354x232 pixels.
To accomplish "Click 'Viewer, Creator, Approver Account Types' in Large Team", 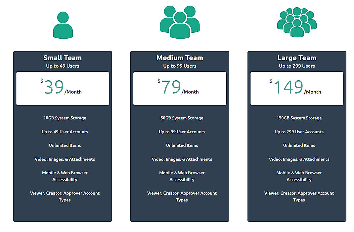I will click(299, 197).
